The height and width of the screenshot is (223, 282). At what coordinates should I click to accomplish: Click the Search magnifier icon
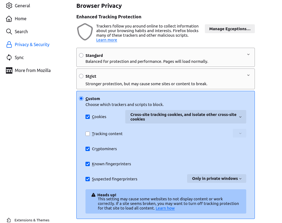[9, 32]
